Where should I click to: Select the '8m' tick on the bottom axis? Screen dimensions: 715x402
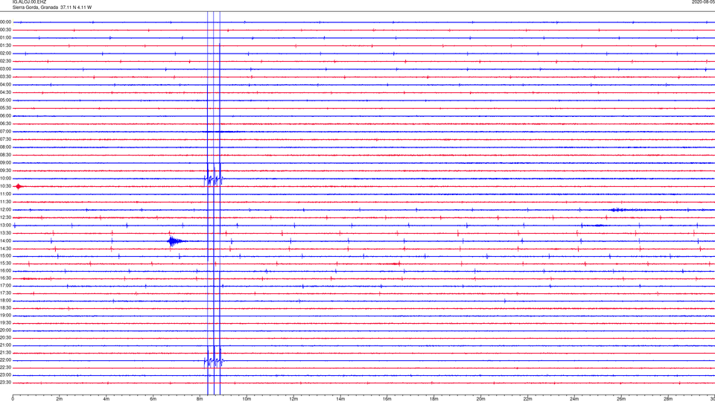[200, 399]
